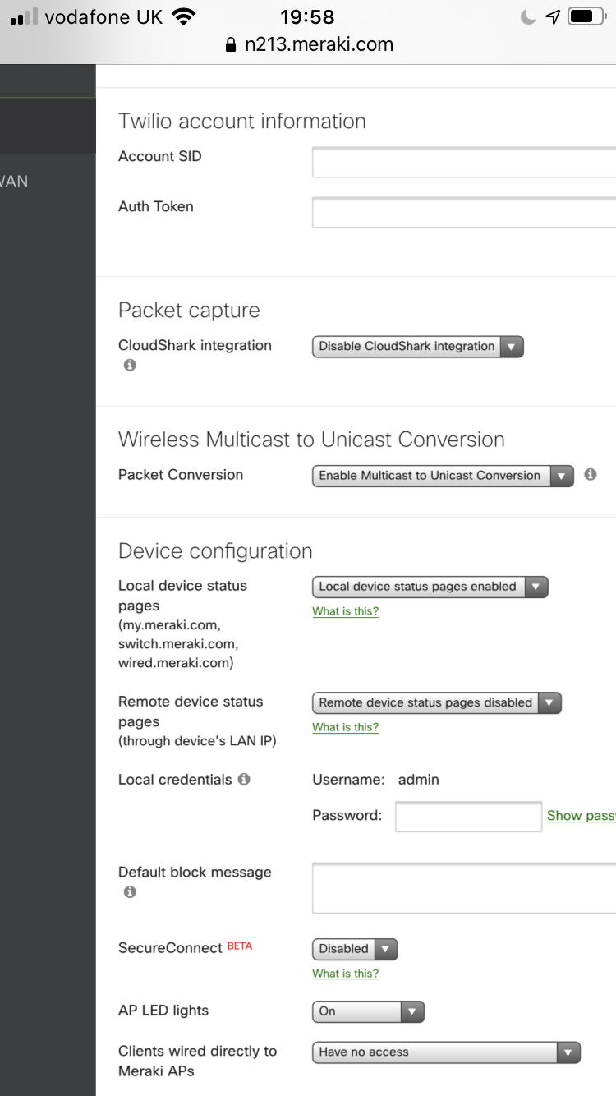Click info icon beside Packet Conversion dropdown
This screenshot has width=616, height=1096.
(590, 474)
